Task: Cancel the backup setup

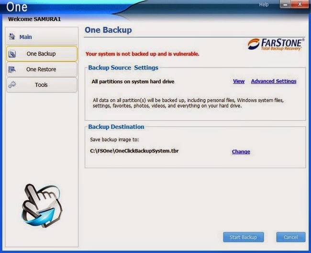Action: click(290, 237)
